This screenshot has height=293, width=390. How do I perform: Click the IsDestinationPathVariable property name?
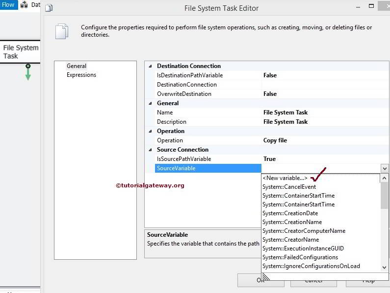pyautogui.click(x=190, y=75)
